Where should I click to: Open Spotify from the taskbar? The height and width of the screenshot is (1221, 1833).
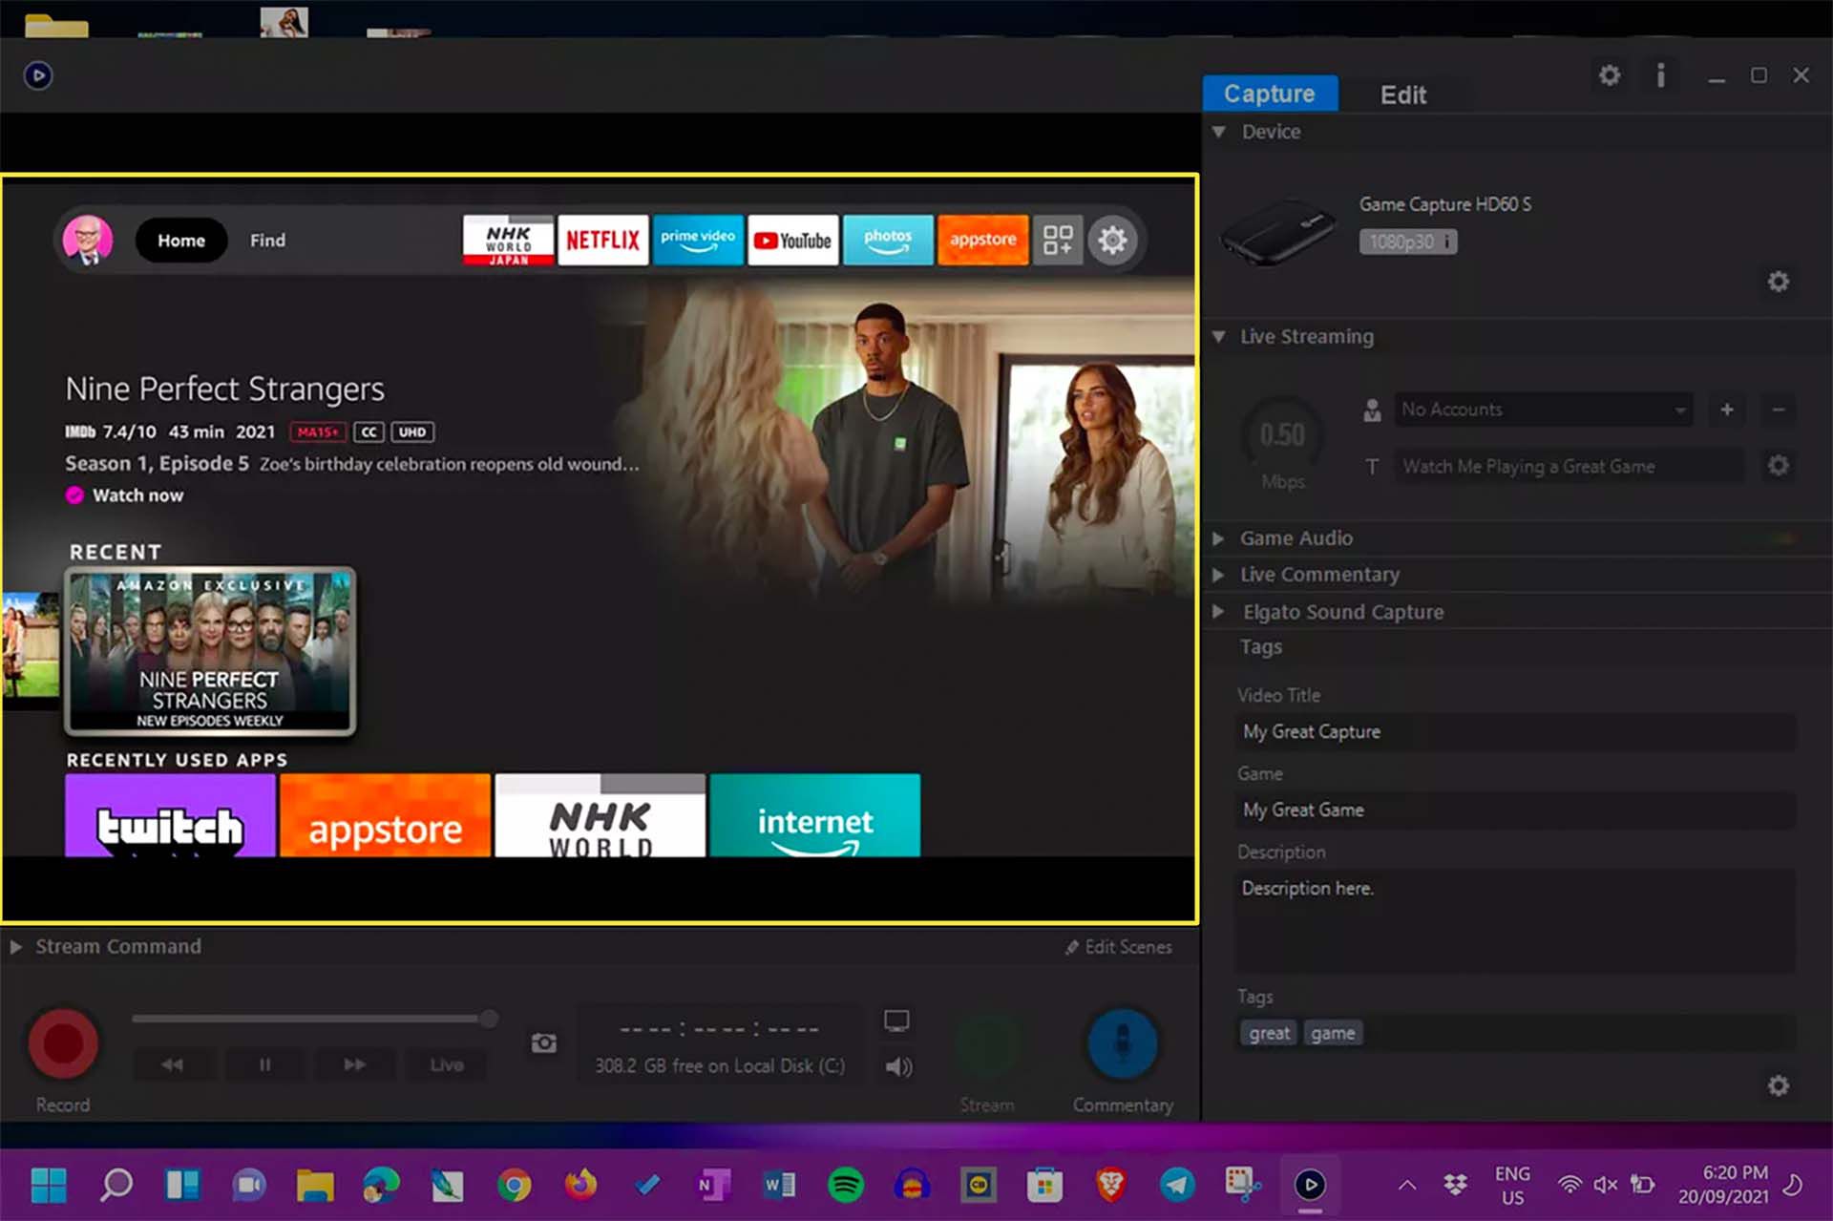[x=846, y=1185]
